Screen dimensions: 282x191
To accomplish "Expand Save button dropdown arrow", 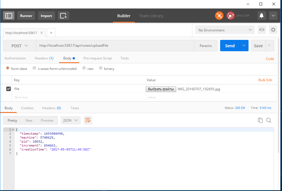I will [270, 46].
